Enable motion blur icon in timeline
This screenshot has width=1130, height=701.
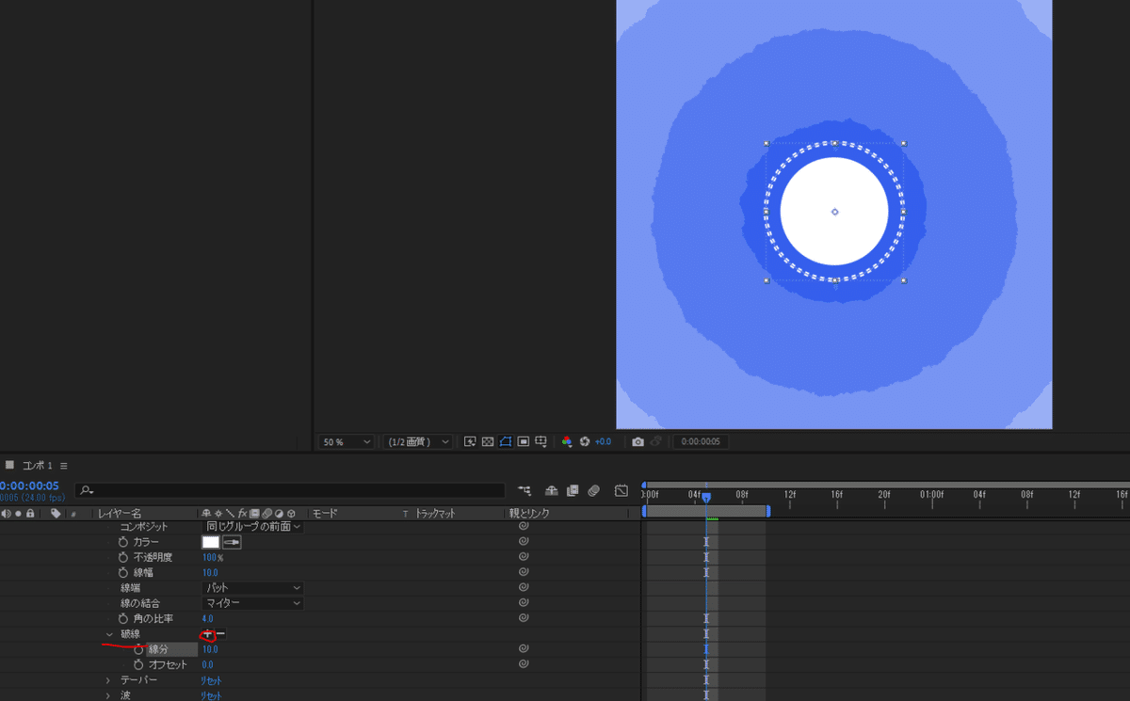(x=593, y=490)
